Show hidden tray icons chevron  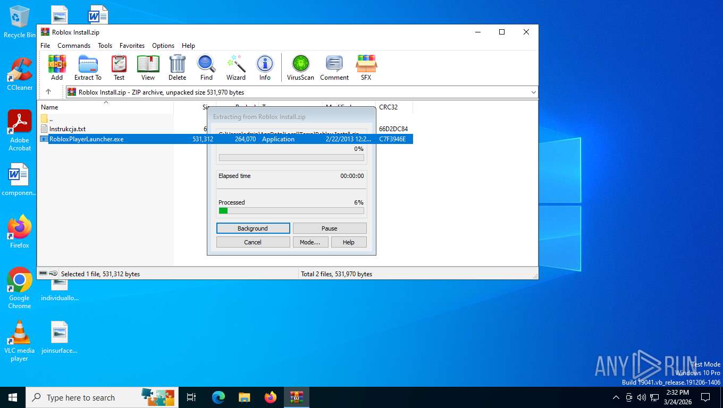[x=616, y=397]
